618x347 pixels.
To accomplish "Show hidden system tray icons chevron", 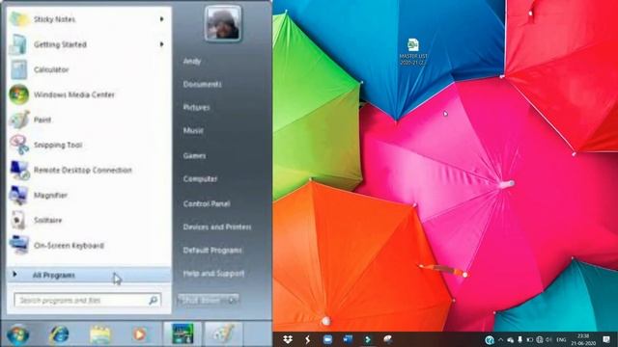I will pyautogui.click(x=500, y=339).
